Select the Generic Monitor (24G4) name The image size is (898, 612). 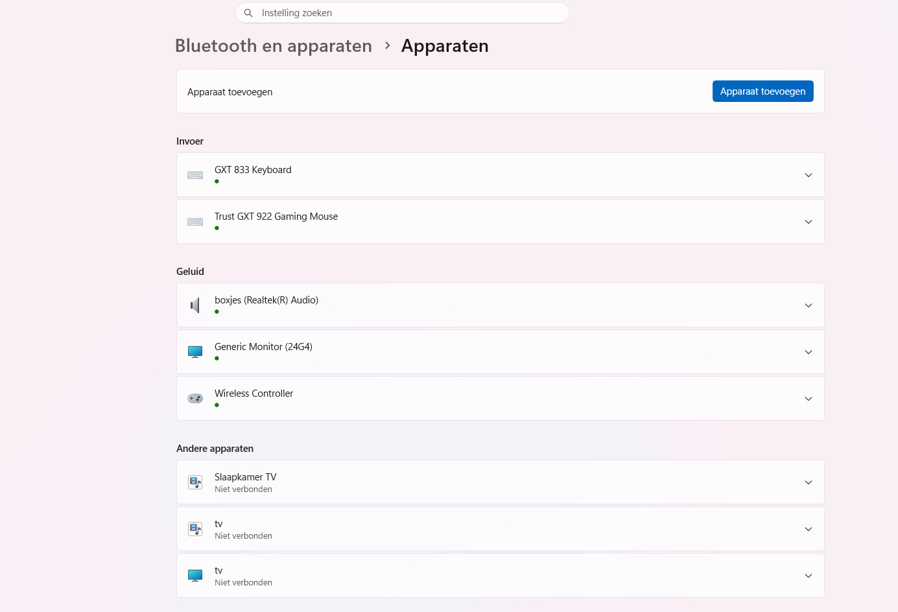pyautogui.click(x=263, y=347)
